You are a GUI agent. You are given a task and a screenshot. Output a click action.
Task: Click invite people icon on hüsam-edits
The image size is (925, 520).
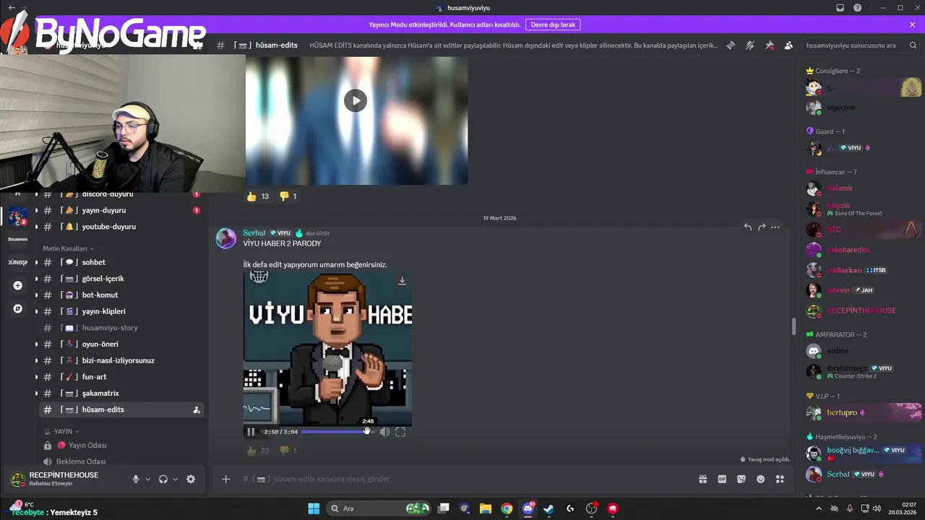tap(196, 409)
